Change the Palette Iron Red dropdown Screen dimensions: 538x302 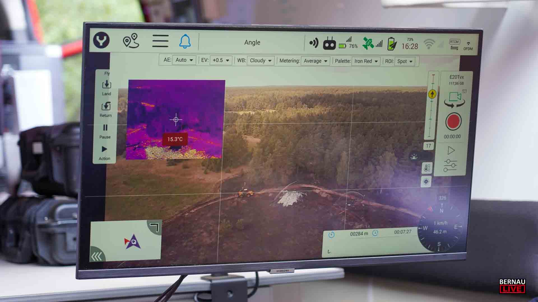coord(366,61)
